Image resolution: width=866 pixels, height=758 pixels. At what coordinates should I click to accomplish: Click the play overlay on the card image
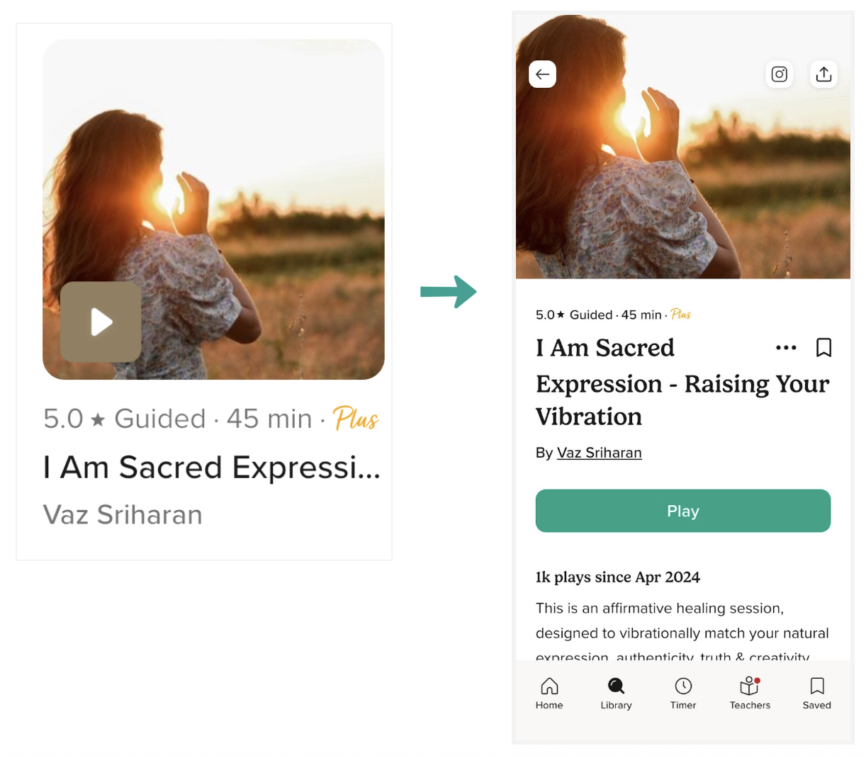click(101, 322)
